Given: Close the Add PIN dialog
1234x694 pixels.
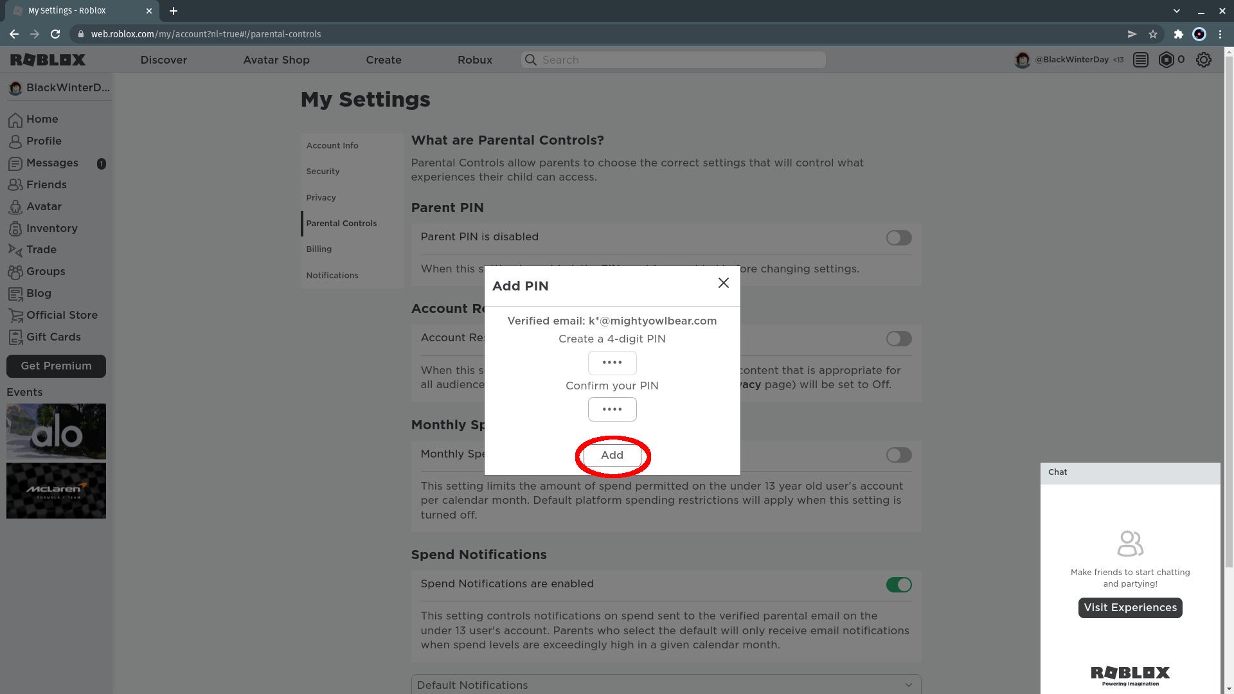Looking at the screenshot, I should click(724, 283).
